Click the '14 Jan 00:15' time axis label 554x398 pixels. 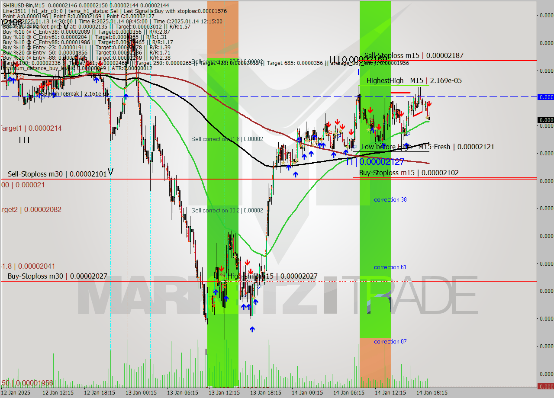(x=307, y=393)
